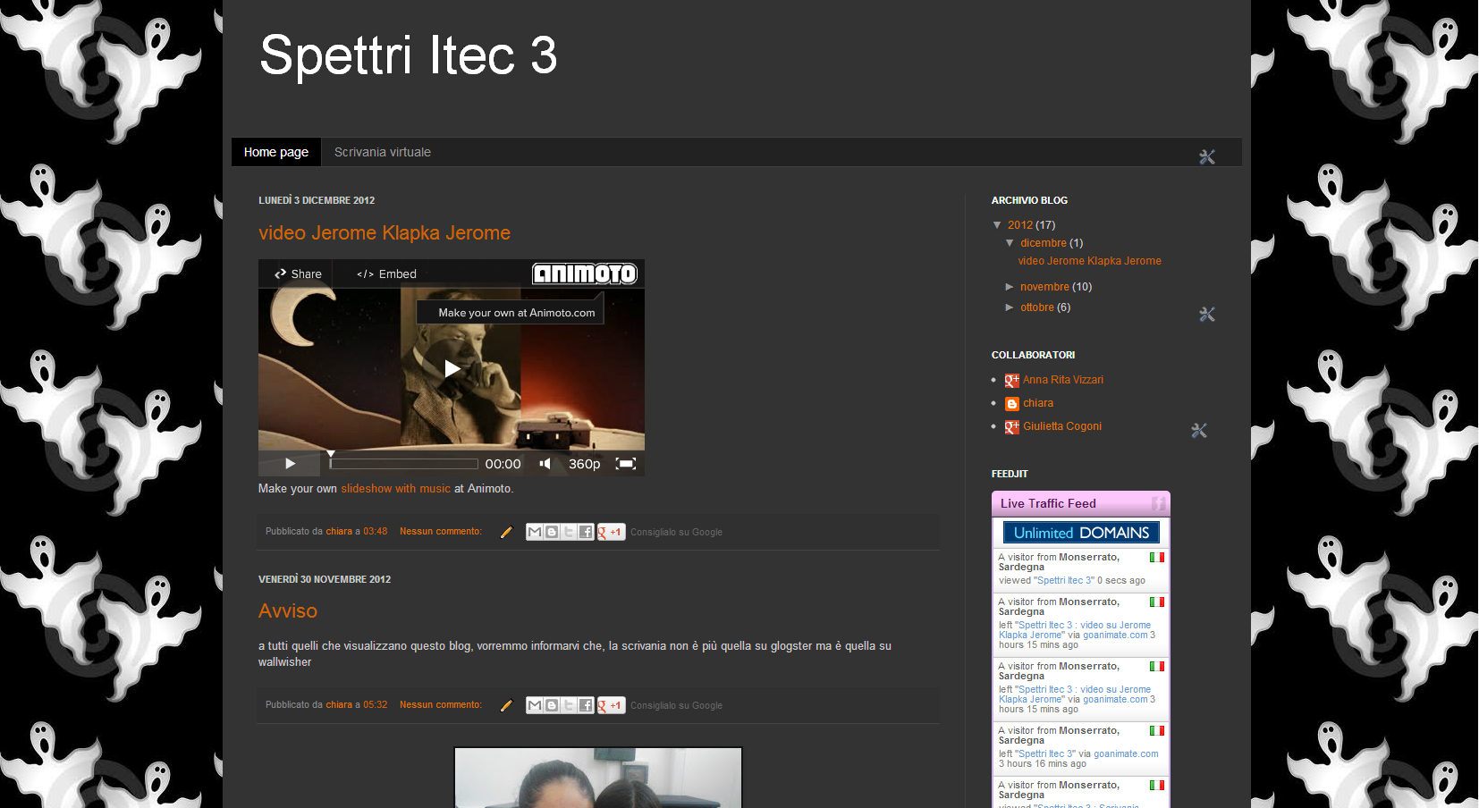
Task: Click wrench icon beside Collaboratori list
Action: point(1198,431)
